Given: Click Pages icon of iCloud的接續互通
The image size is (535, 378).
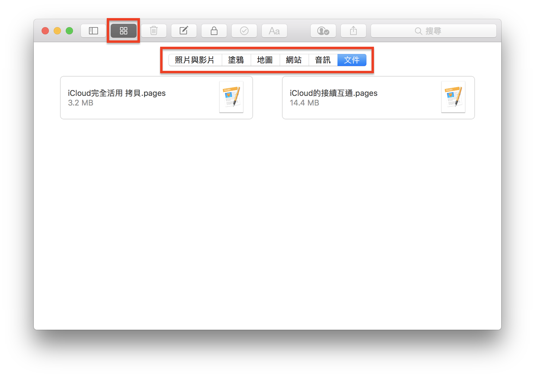Looking at the screenshot, I should (453, 97).
